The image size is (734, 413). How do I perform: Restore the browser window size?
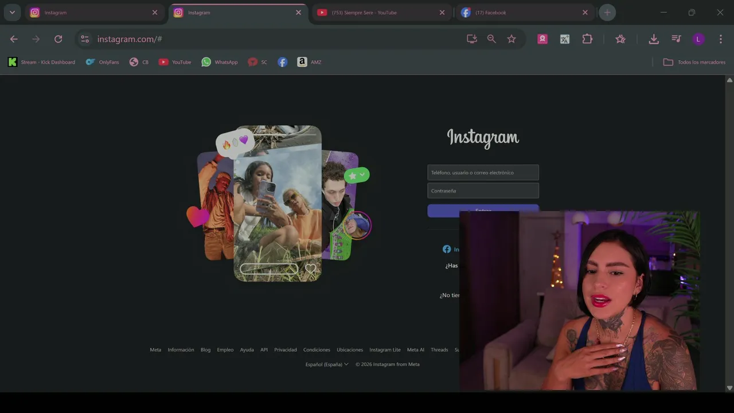pyautogui.click(x=692, y=12)
